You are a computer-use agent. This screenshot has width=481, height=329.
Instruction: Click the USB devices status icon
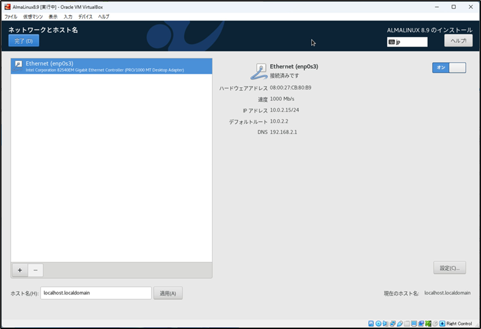pyautogui.click(x=400, y=324)
